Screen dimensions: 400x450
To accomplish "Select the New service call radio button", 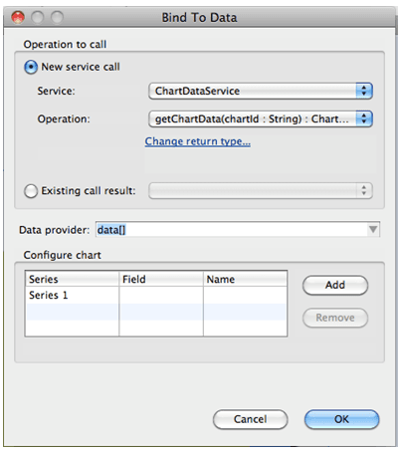I will (31, 67).
